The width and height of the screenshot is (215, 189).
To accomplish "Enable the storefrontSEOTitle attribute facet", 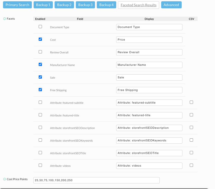I will click(x=40, y=153).
